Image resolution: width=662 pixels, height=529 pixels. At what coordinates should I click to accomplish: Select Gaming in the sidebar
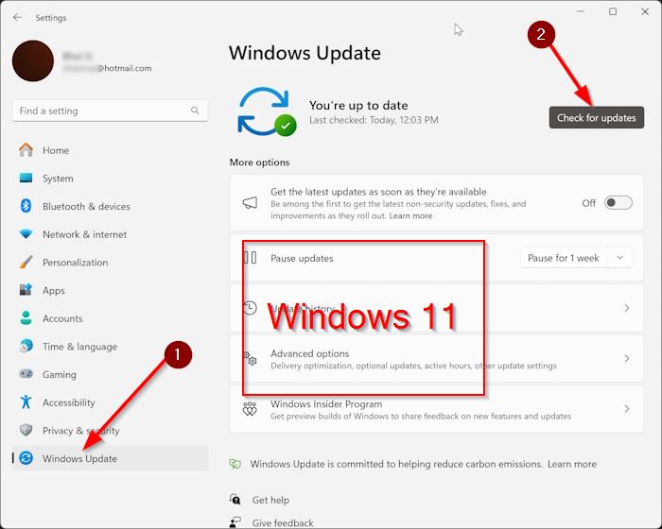[x=110, y=374]
